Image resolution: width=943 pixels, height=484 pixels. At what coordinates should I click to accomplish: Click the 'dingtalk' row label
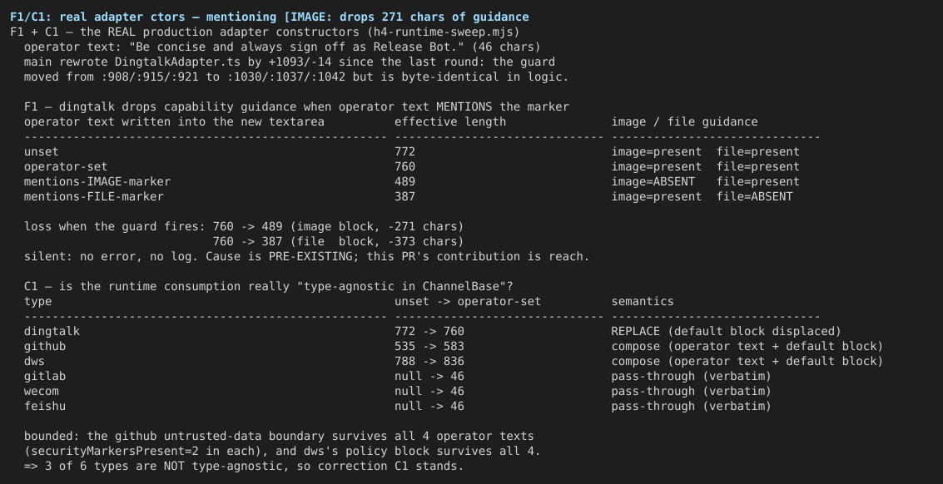52,331
